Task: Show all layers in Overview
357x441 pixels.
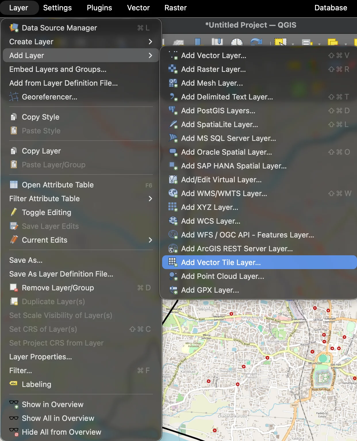Action: tap(57, 418)
